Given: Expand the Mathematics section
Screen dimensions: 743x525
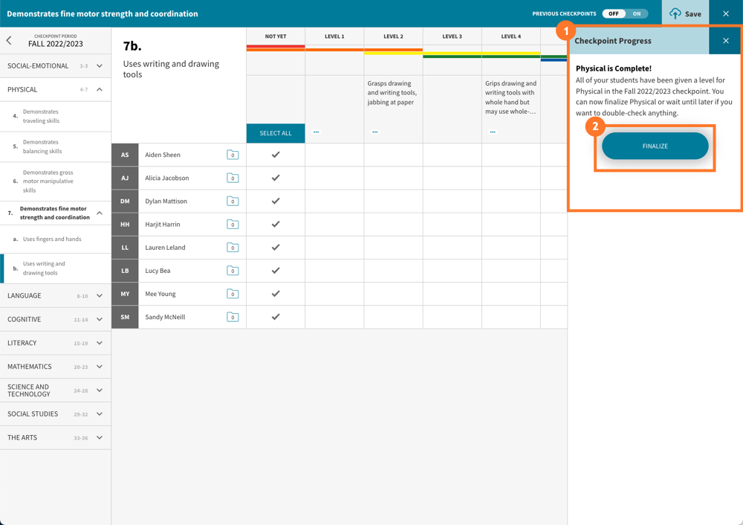Looking at the screenshot, I should (x=100, y=367).
